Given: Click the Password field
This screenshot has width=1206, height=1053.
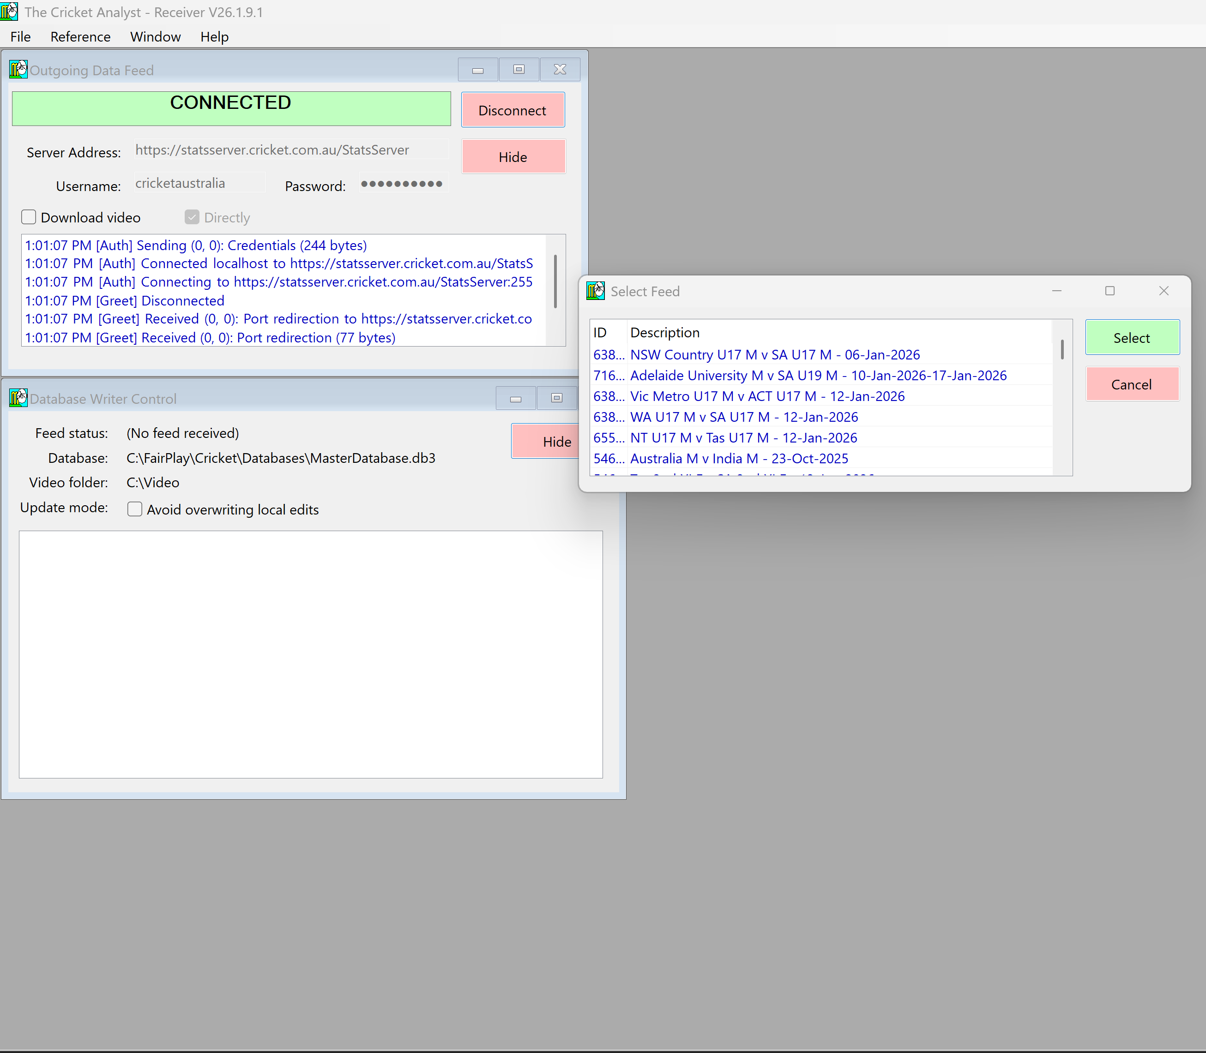Looking at the screenshot, I should [x=404, y=183].
